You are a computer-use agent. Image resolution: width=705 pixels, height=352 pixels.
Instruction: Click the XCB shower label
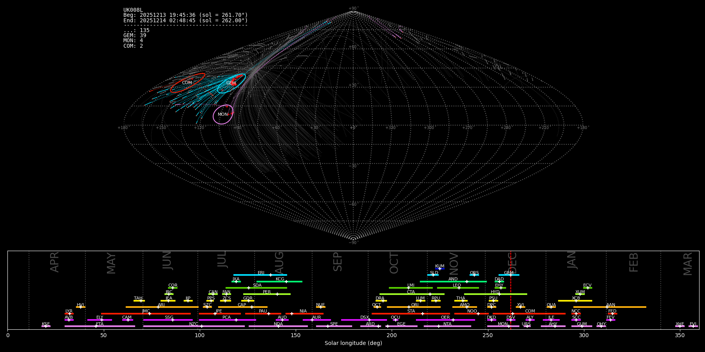tap(576, 298)
